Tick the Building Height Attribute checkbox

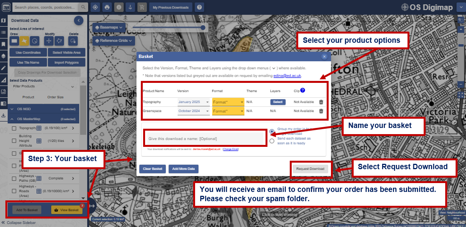pyautogui.click(x=14, y=141)
